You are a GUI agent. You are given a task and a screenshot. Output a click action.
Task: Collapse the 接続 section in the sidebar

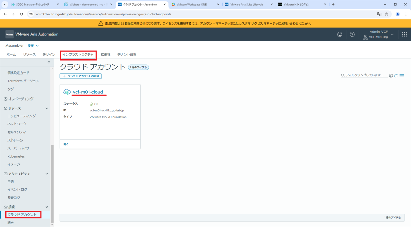tap(47, 207)
